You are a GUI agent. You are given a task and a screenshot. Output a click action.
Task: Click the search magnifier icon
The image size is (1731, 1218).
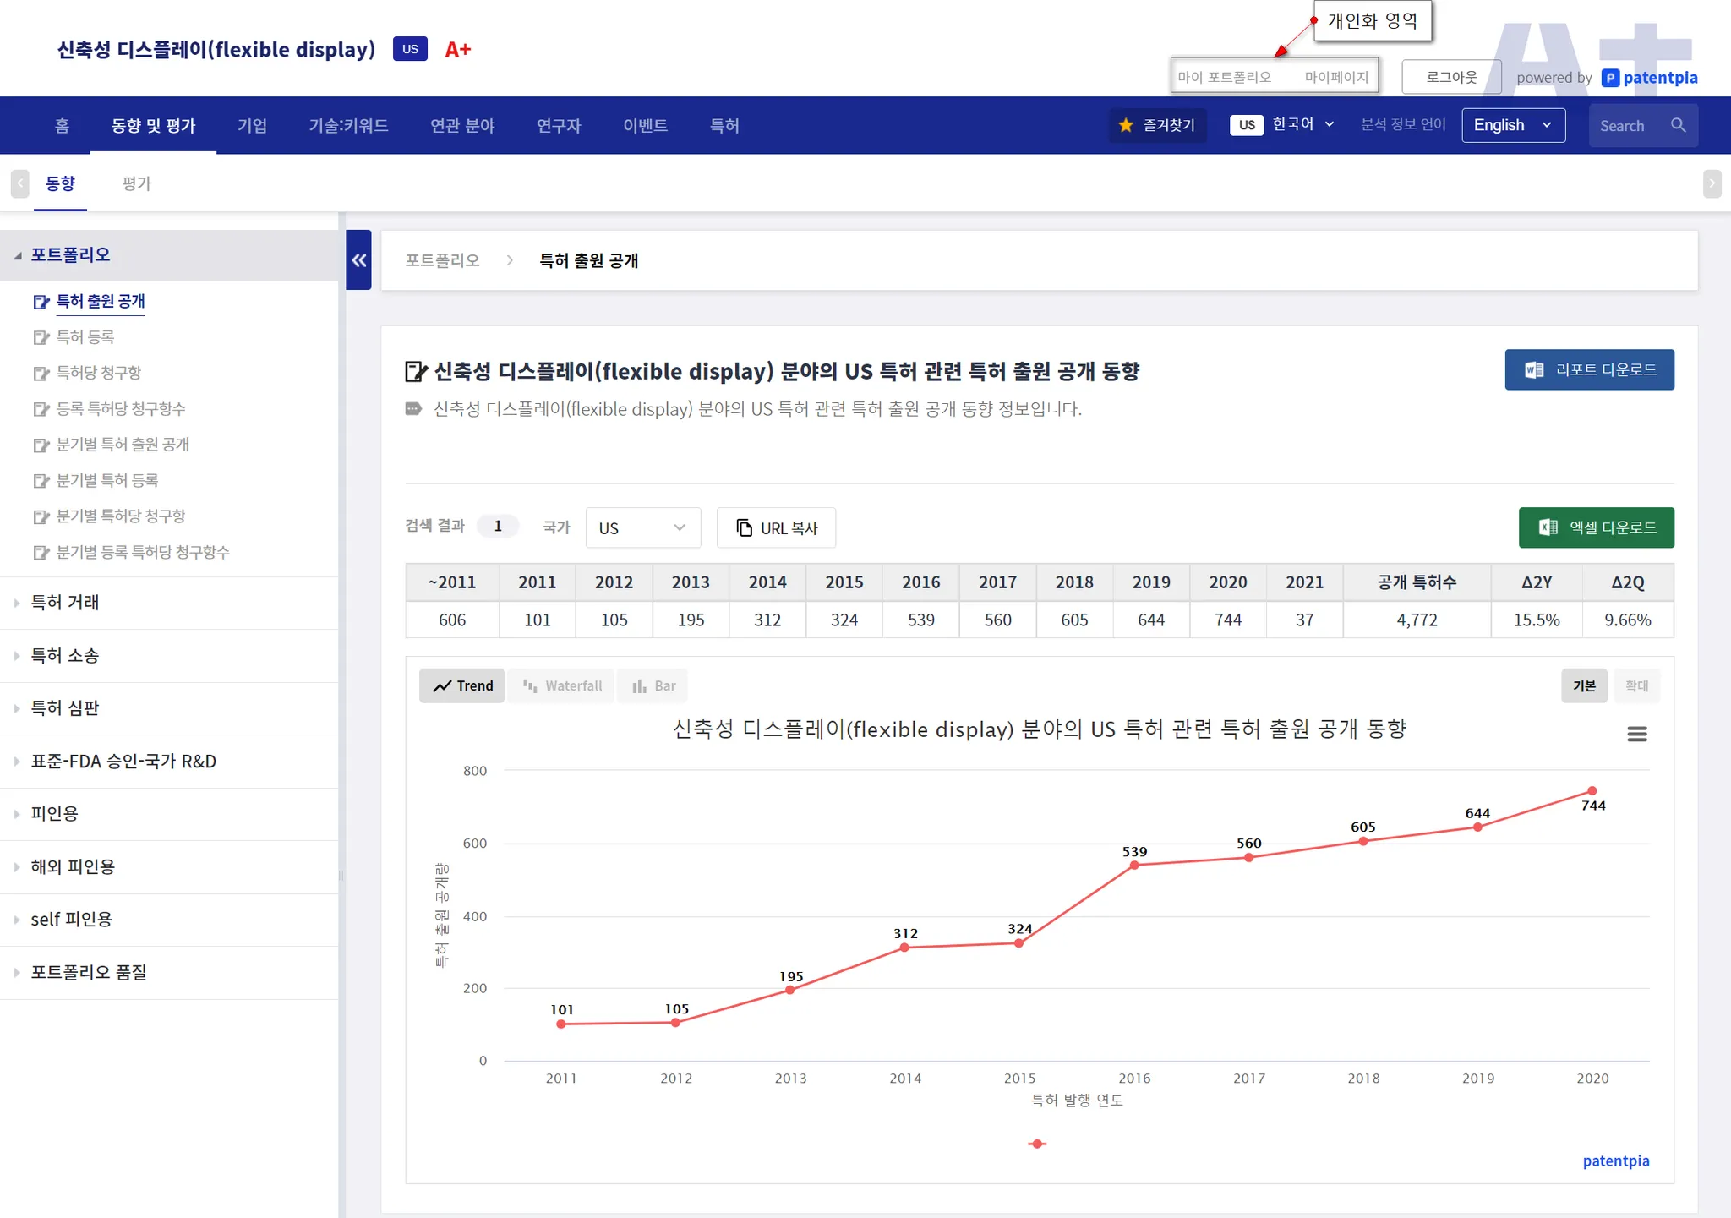click(1678, 125)
